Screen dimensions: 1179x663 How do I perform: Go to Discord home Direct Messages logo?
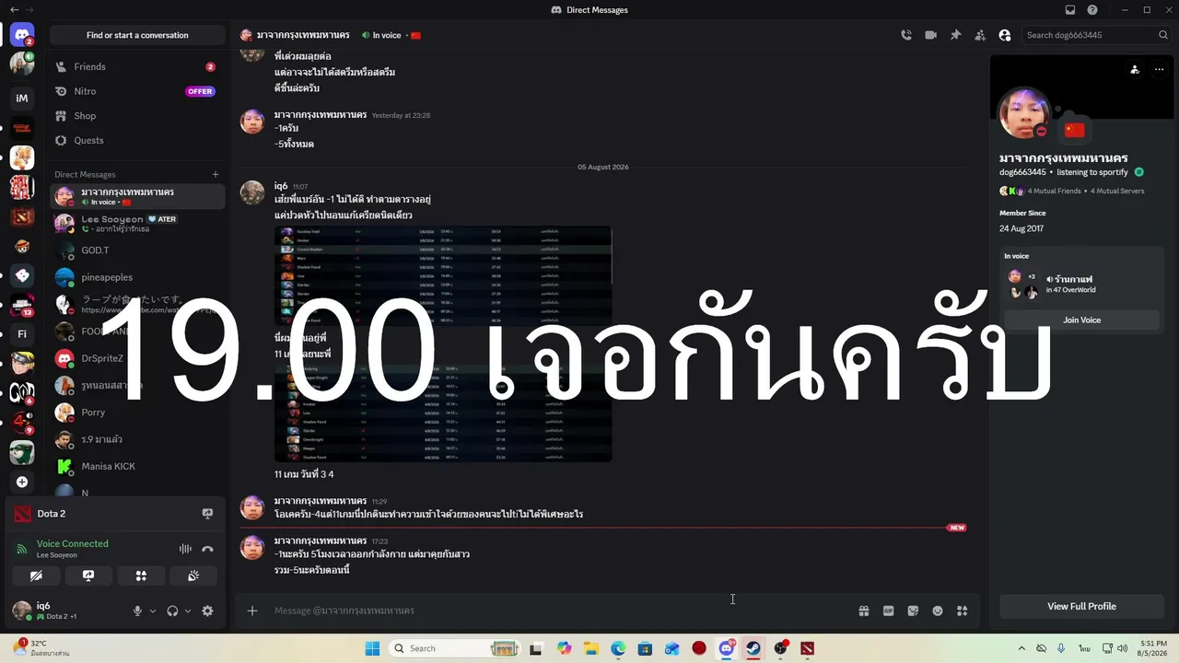click(22, 36)
